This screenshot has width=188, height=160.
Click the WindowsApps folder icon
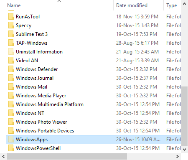[x=11, y=140]
